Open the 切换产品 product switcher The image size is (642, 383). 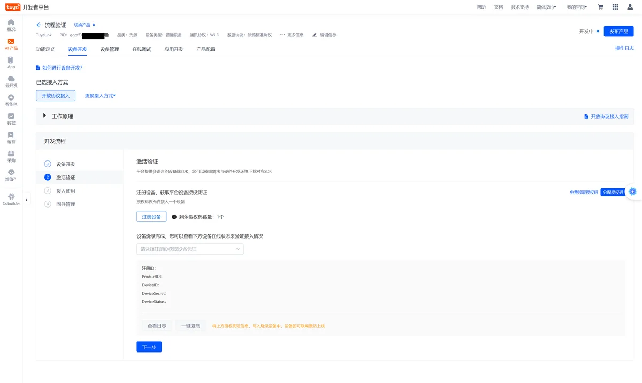[x=85, y=25]
